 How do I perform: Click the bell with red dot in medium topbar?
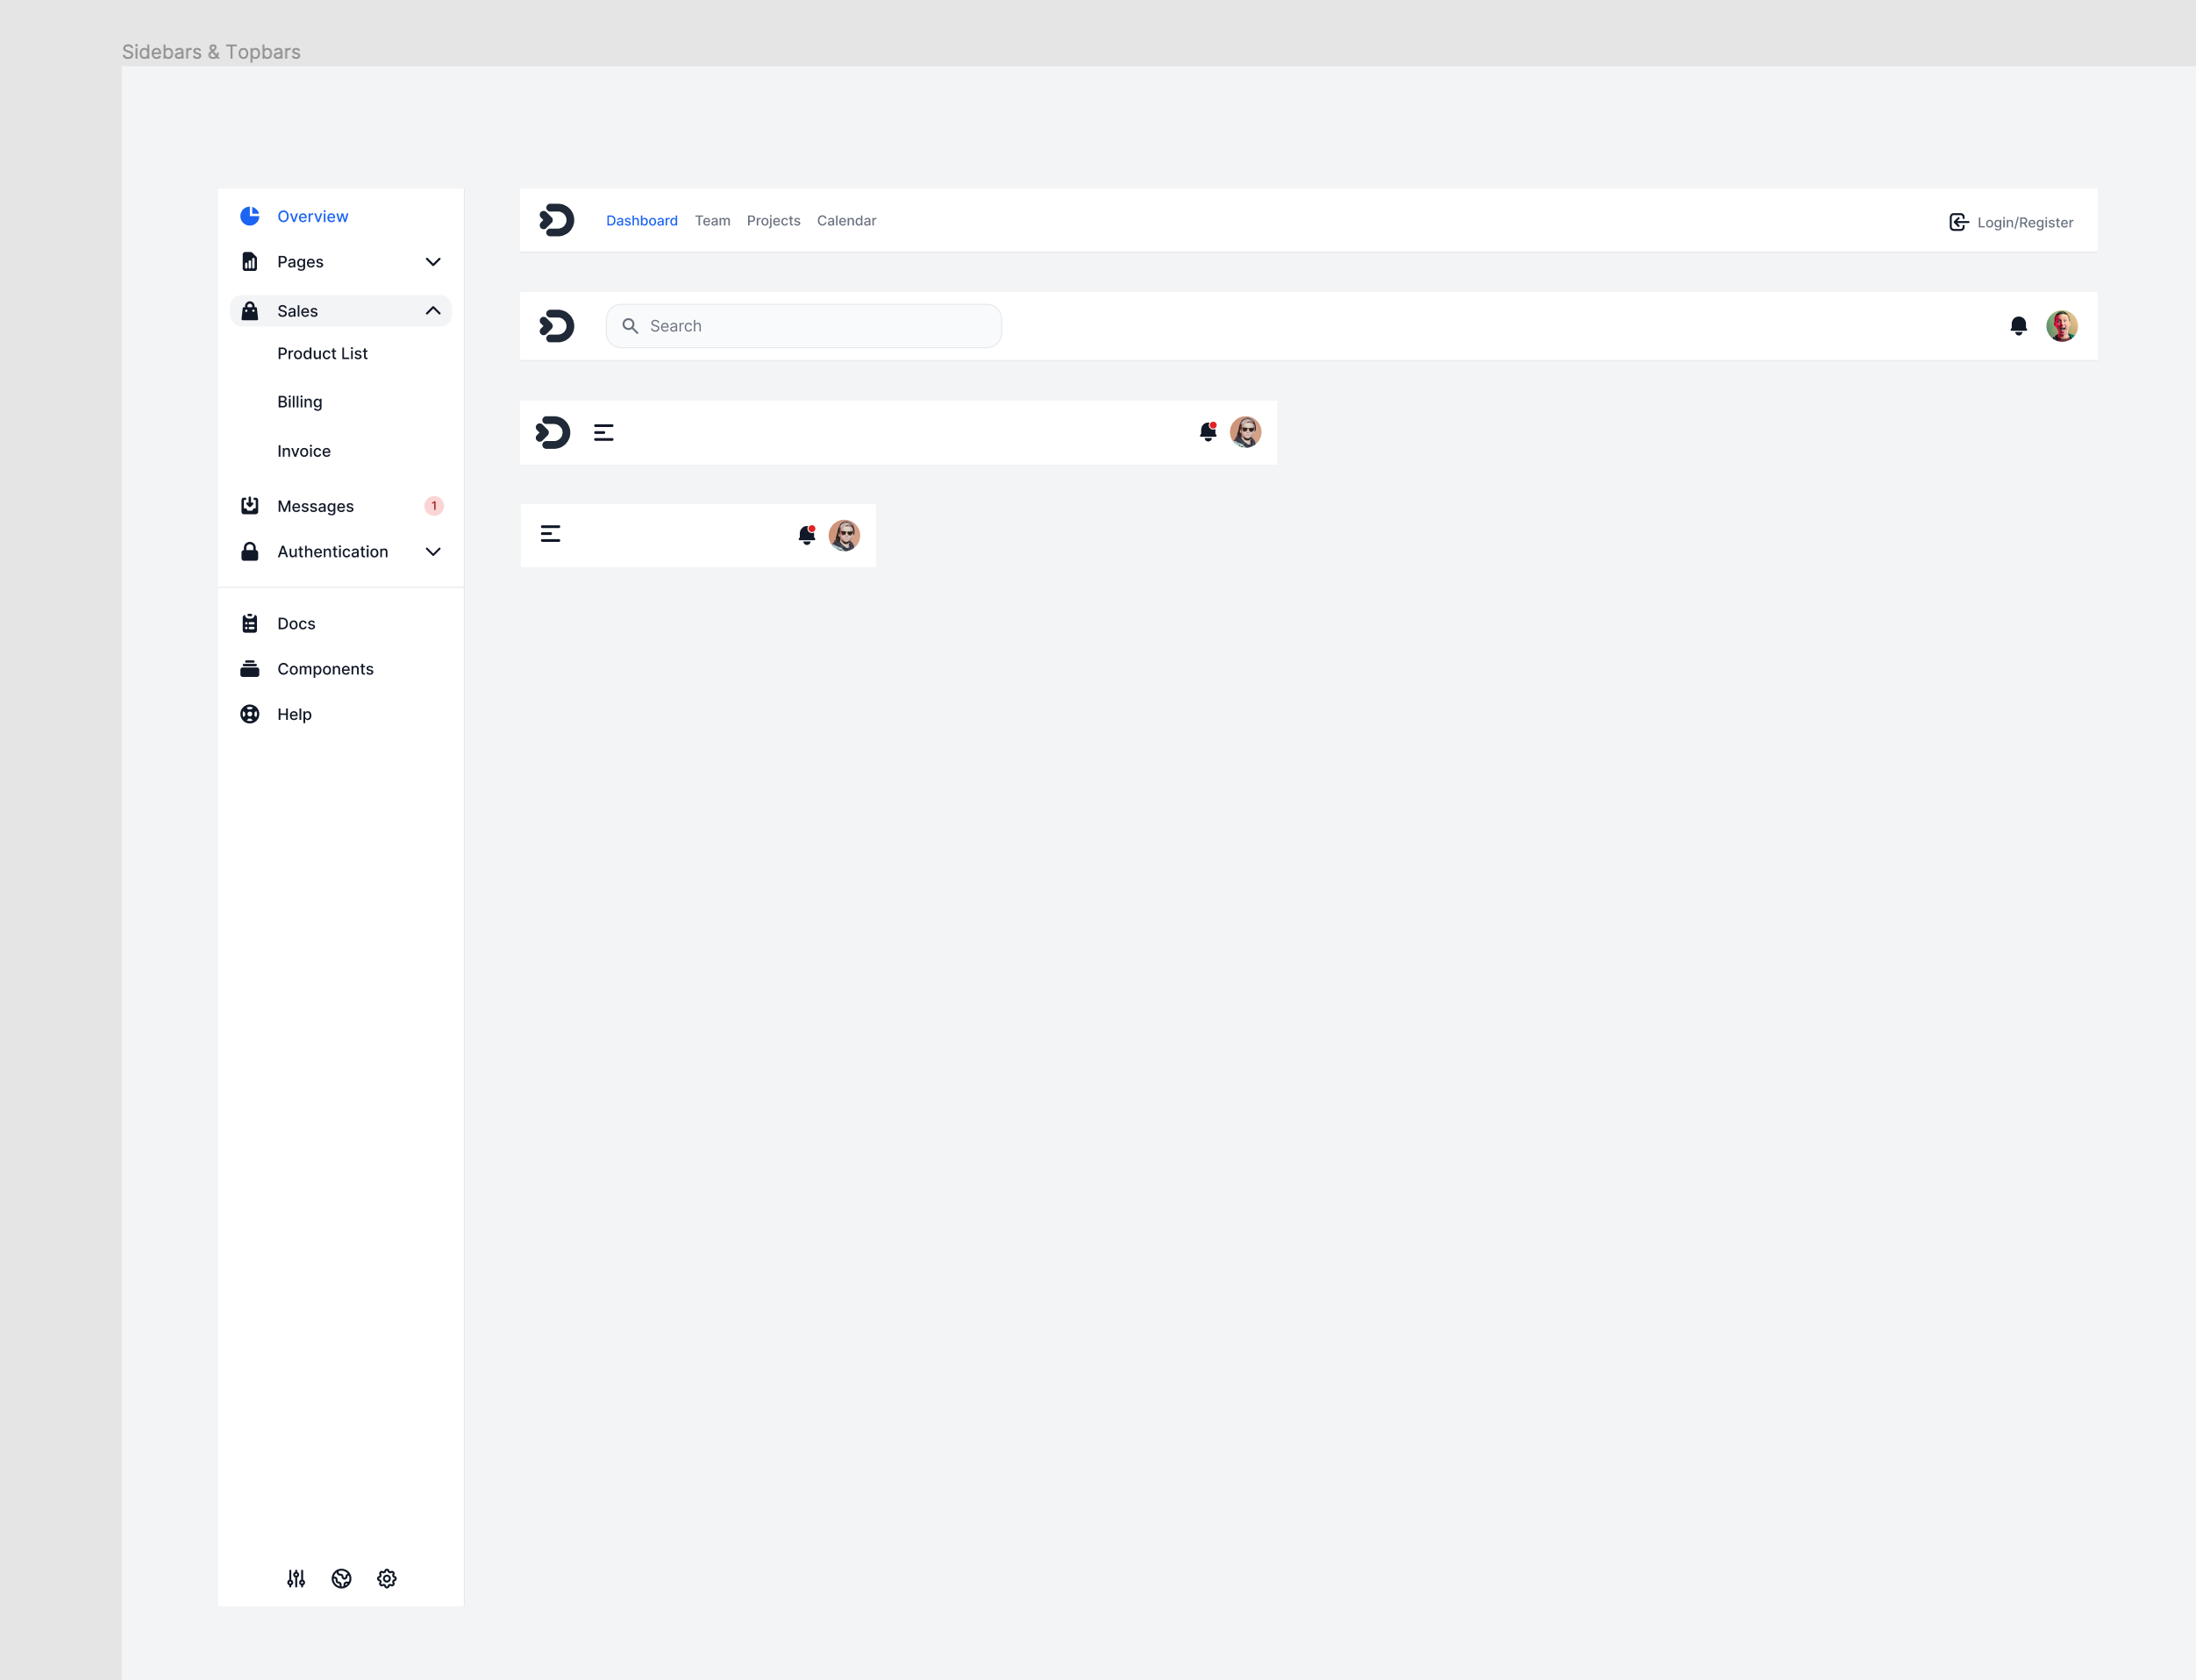[1208, 432]
